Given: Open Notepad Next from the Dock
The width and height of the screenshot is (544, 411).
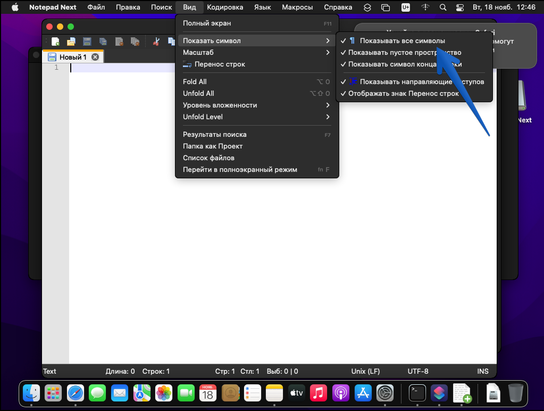Looking at the screenshot, I should pyautogui.click(x=462, y=393).
